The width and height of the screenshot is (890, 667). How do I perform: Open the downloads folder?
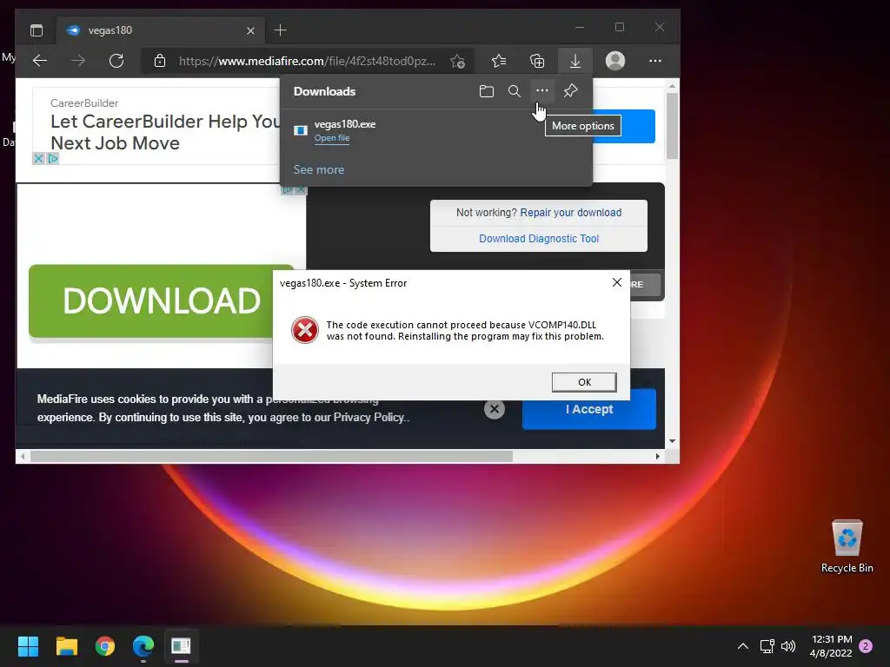point(487,90)
